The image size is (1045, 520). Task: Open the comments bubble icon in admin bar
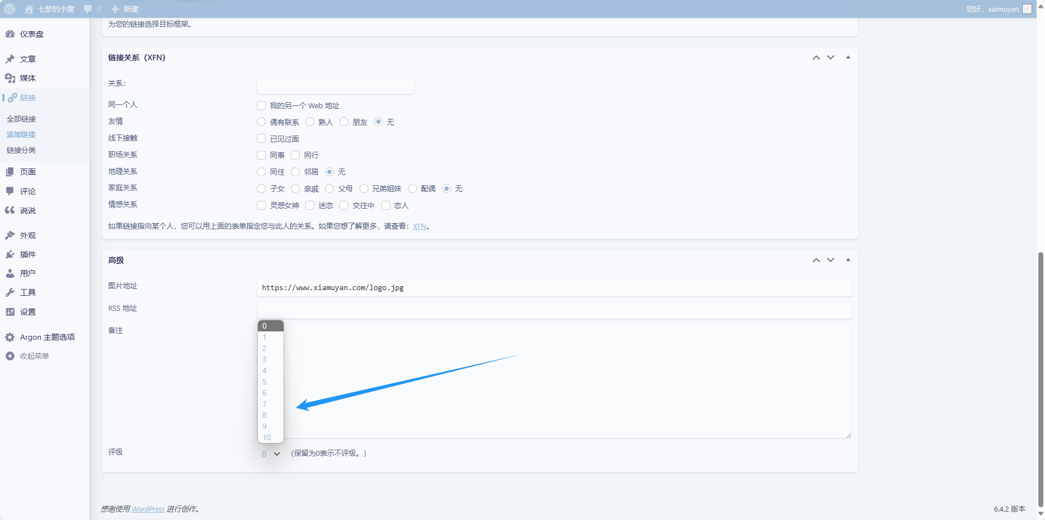pyautogui.click(x=88, y=9)
